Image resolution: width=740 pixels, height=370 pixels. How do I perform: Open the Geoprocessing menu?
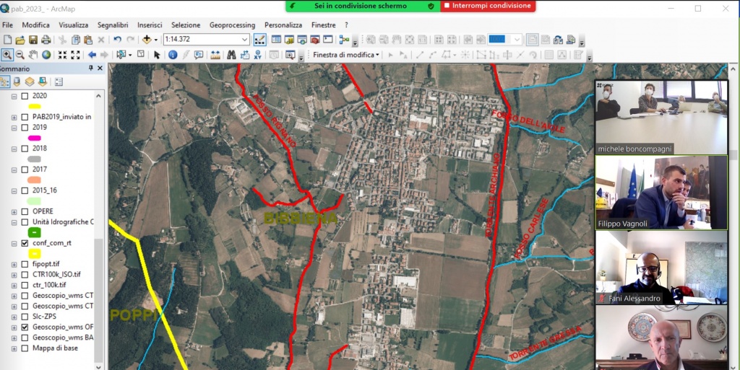click(233, 25)
